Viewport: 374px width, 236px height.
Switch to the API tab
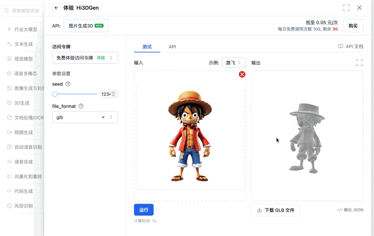pyautogui.click(x=172, y=47)
